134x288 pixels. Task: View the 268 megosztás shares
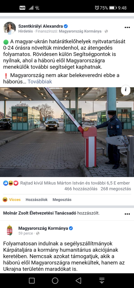click(116, 189)
